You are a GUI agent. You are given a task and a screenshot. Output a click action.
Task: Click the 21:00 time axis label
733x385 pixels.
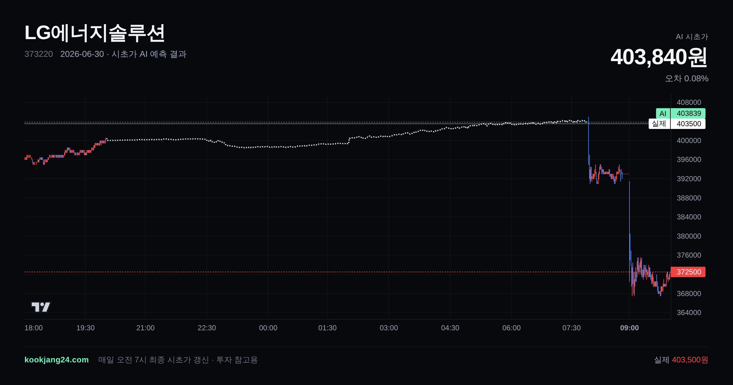pyautogui.click(x=145, y=328)
